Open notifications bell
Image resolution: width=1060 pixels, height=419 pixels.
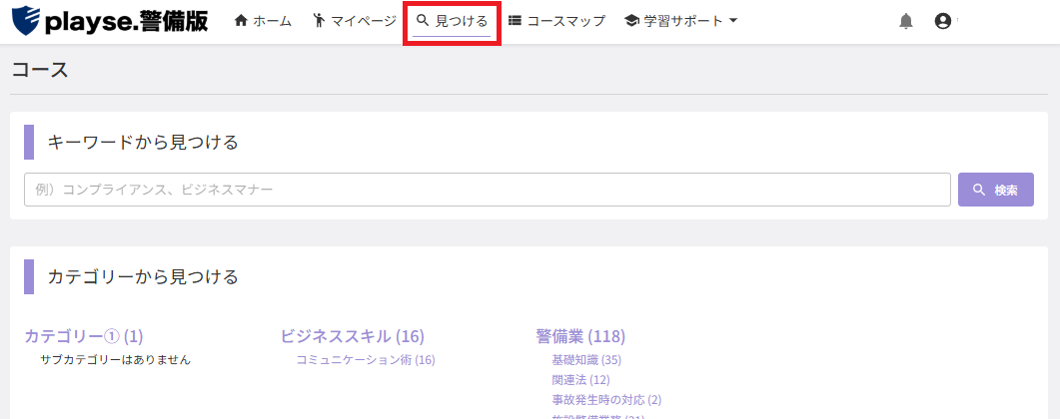point(906,22)
